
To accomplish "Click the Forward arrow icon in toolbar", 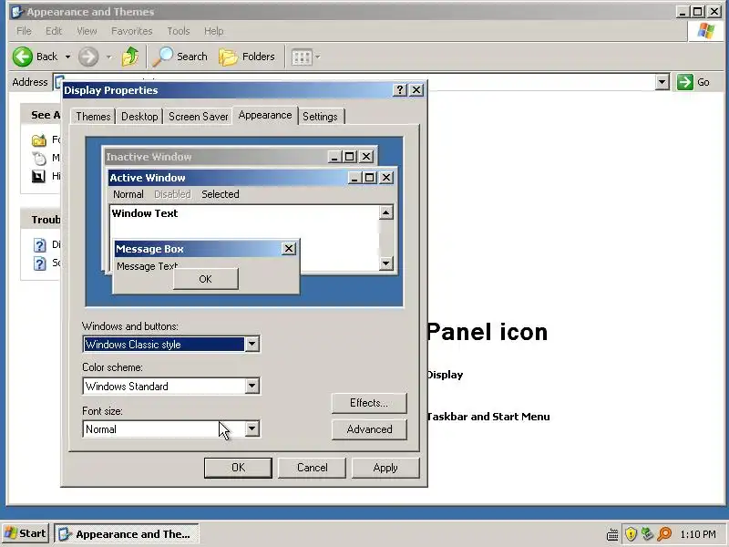I will tap(87, 57).
